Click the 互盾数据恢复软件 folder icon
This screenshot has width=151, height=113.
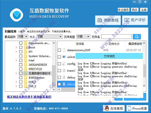(25, 73)
